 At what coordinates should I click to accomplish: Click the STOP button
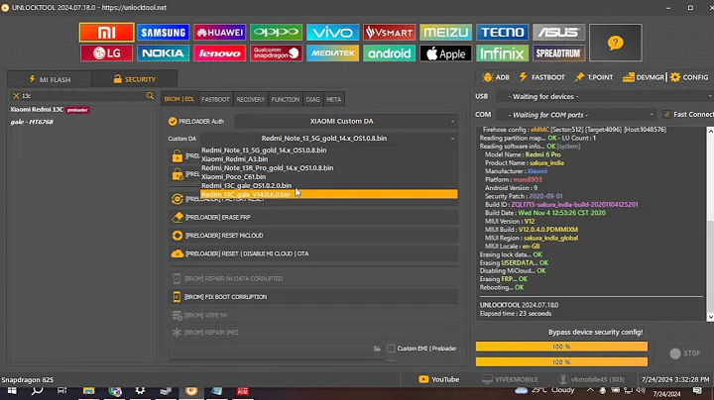685,353
